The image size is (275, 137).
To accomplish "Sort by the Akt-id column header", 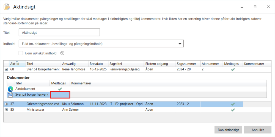I will (x=15, y=64).
